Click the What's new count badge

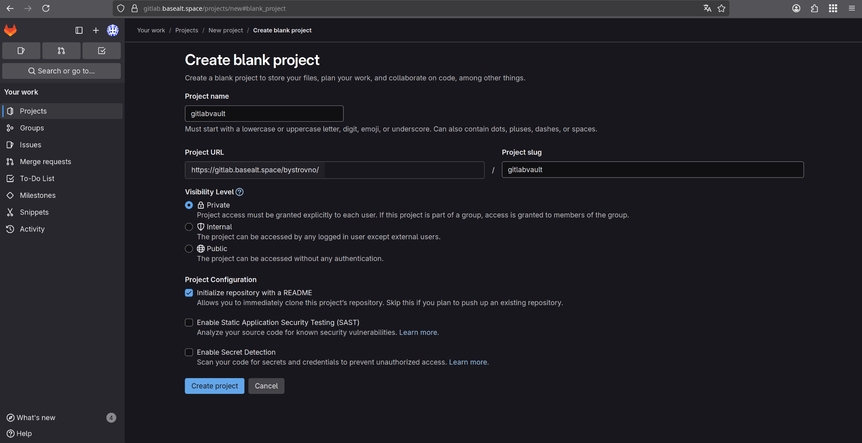tap(111, 418)
